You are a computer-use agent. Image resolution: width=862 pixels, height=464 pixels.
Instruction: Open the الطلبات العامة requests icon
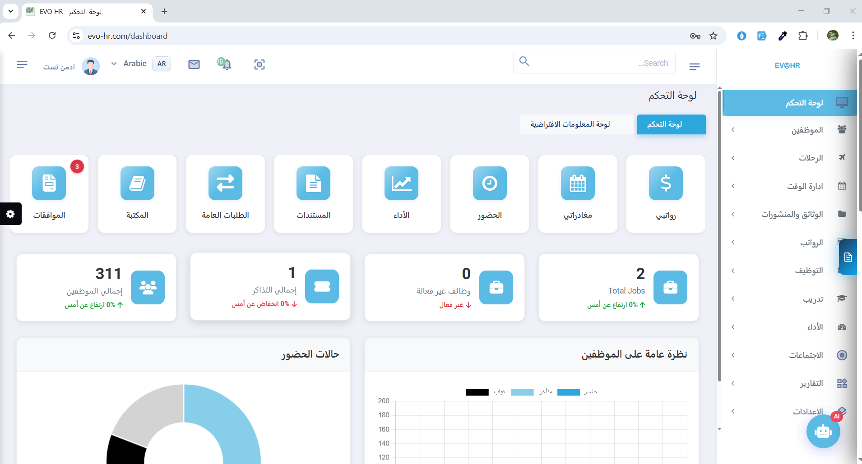point(225,184)
